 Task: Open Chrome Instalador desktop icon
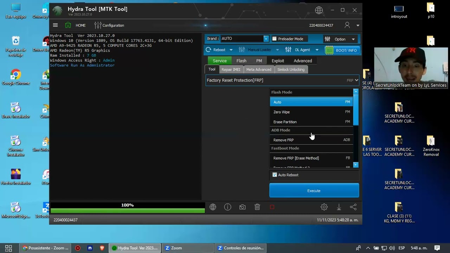[x=16, y=146]
